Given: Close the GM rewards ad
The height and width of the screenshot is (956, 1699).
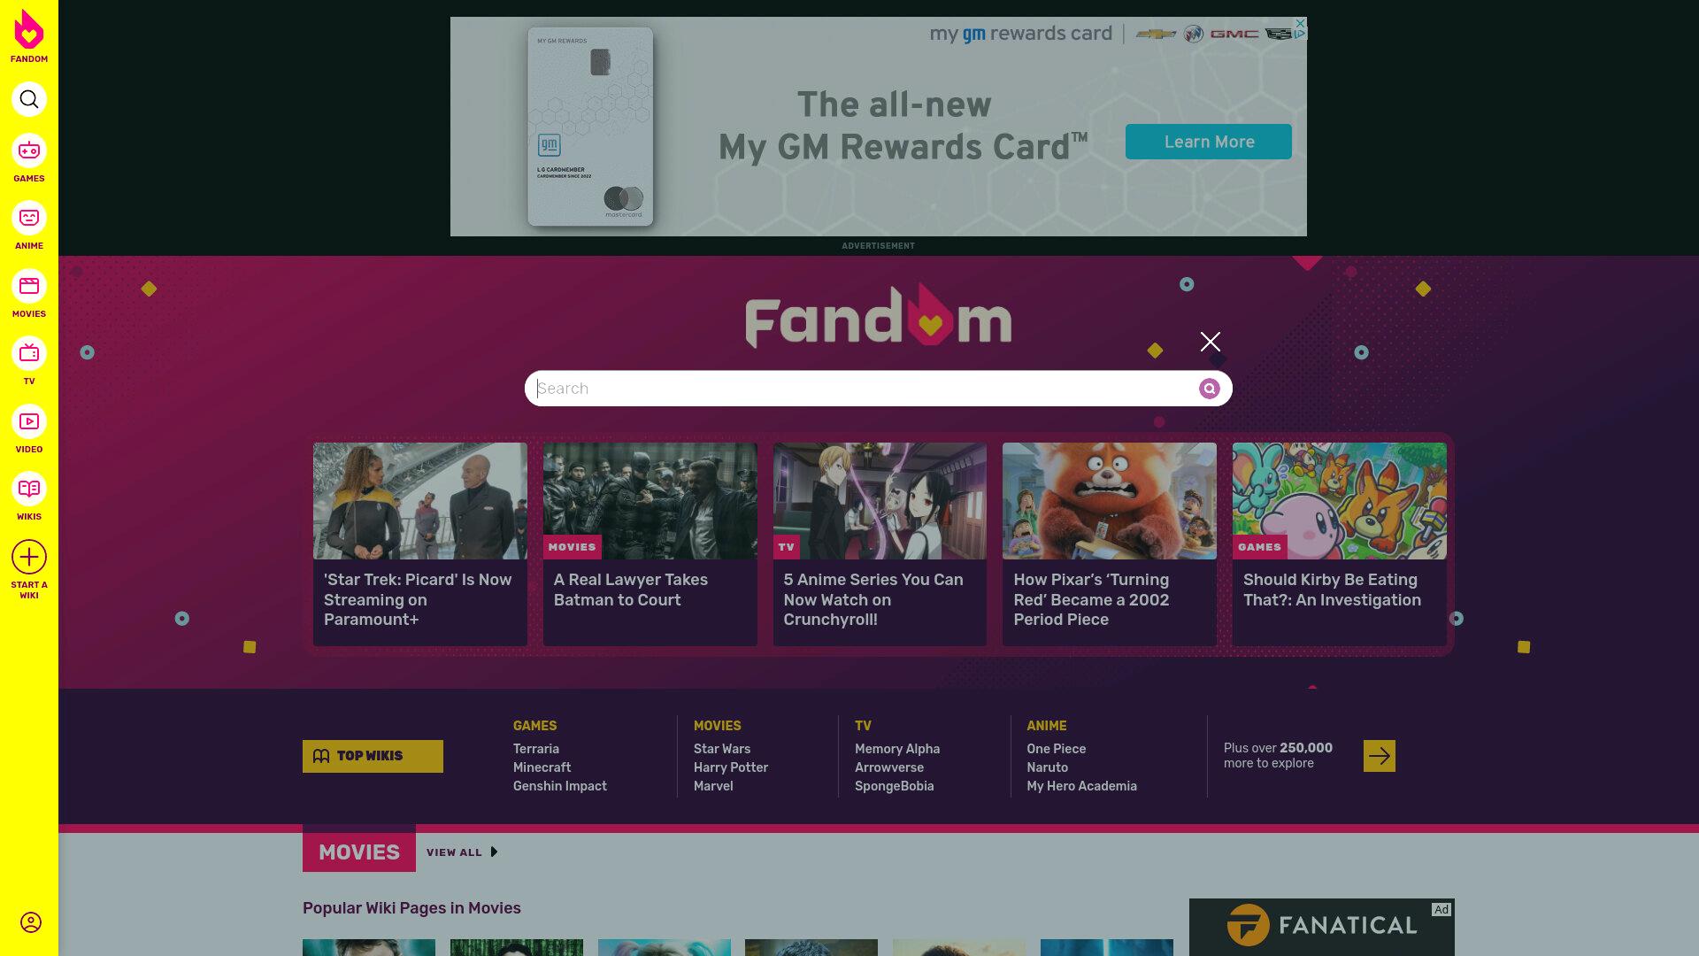Looking at the screenshot, I should [x=1300, y=23].
